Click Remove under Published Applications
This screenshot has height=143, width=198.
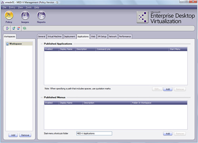pyautogui.click(x=180, y=89)
